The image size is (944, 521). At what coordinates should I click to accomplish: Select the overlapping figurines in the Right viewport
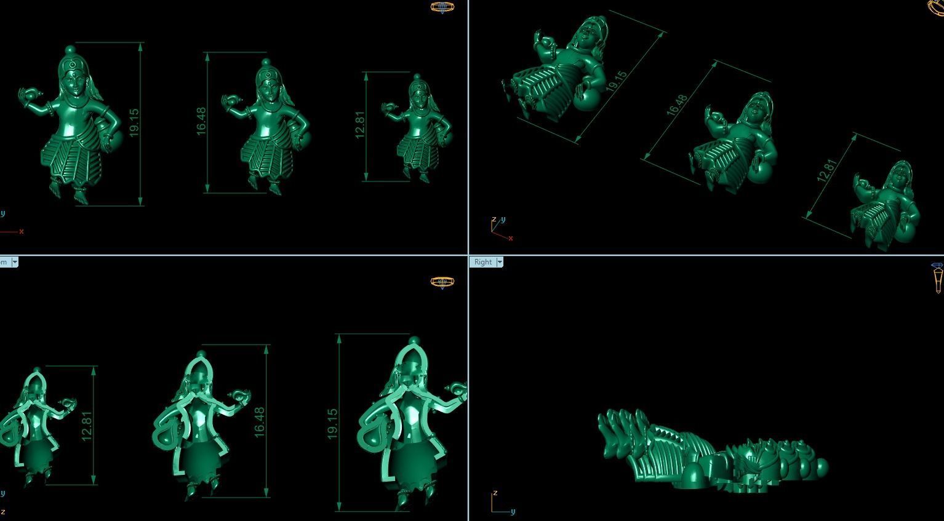(713, 452)
